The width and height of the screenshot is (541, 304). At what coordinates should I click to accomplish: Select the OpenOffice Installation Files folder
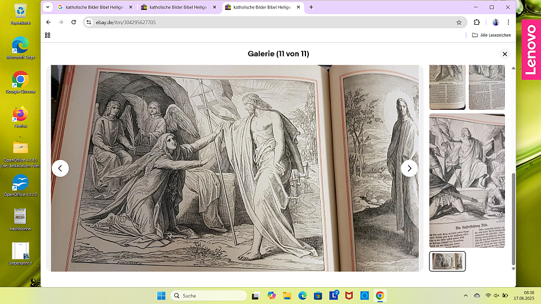pyautogui.click(x=20, y=154)
